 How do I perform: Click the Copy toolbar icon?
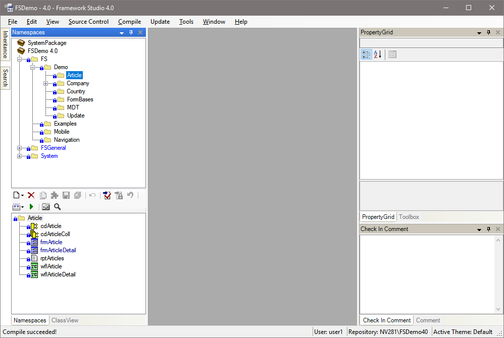[43, 195]
